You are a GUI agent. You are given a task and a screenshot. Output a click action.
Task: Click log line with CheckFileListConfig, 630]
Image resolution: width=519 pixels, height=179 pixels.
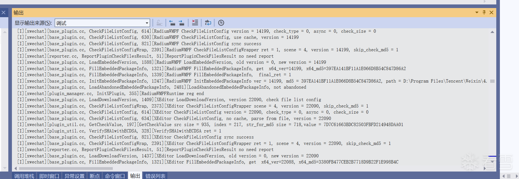coord(158,37)
